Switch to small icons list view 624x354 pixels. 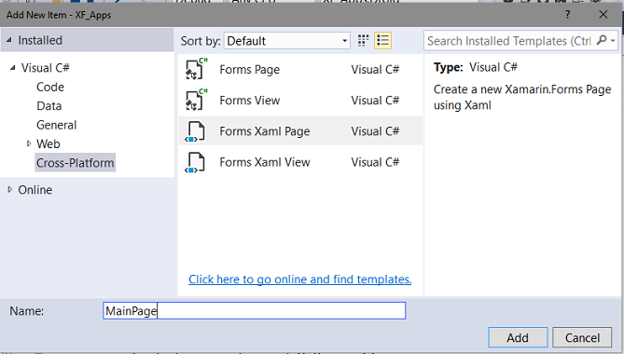click(382, 41)
